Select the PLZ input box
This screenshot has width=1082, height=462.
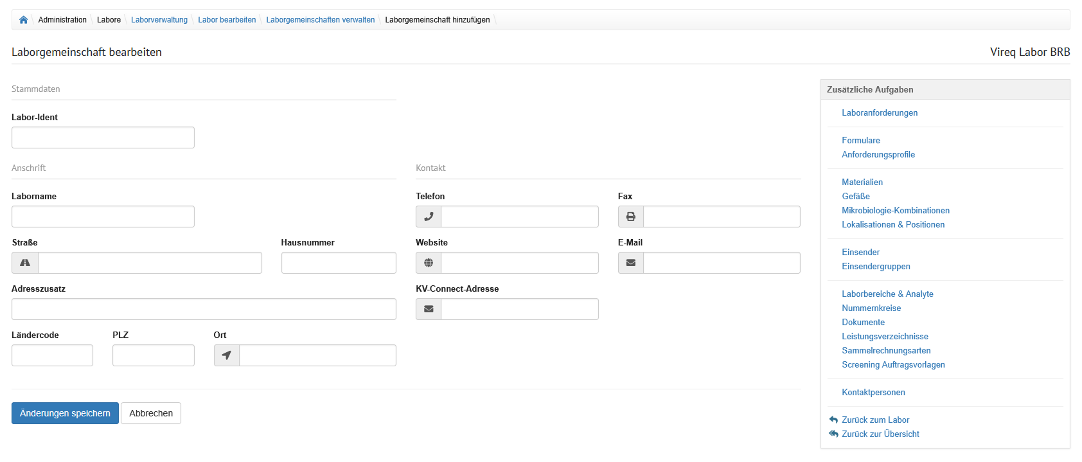(x=153, y=355)
